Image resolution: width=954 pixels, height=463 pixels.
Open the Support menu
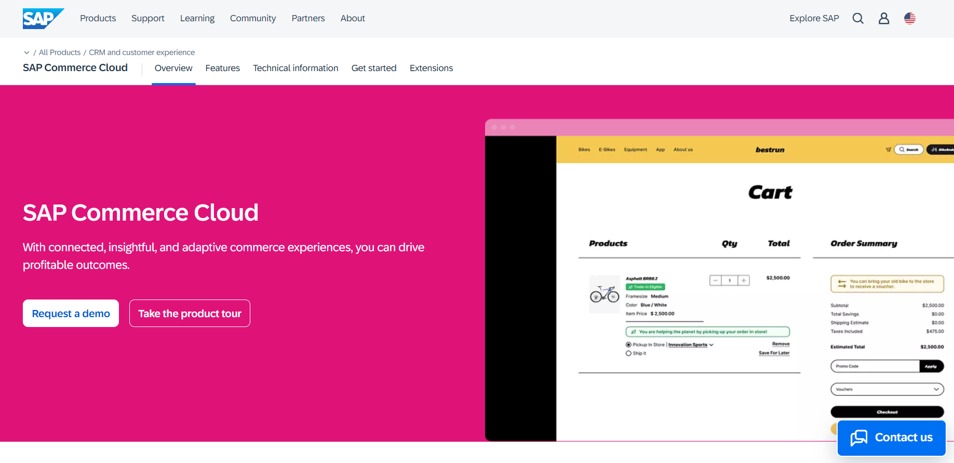(x=148, y=18)
